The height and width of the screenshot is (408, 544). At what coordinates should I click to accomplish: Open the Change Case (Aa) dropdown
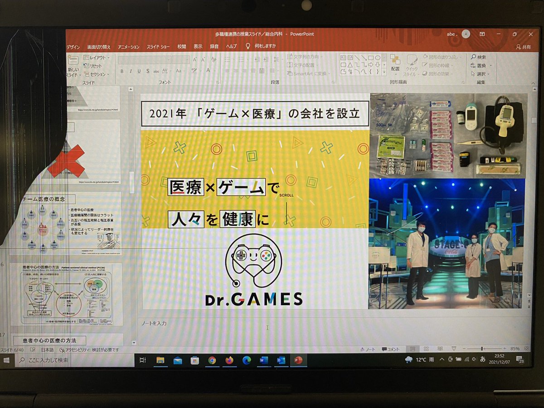(x=180, y=71)
